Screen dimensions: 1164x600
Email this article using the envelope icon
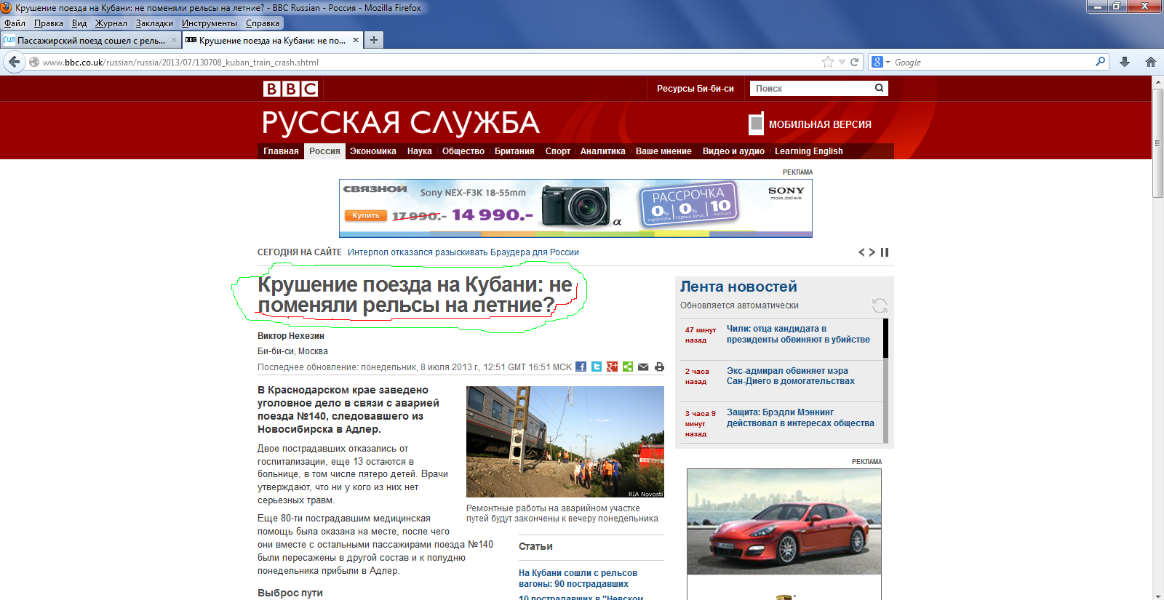(x=643, y=367)
